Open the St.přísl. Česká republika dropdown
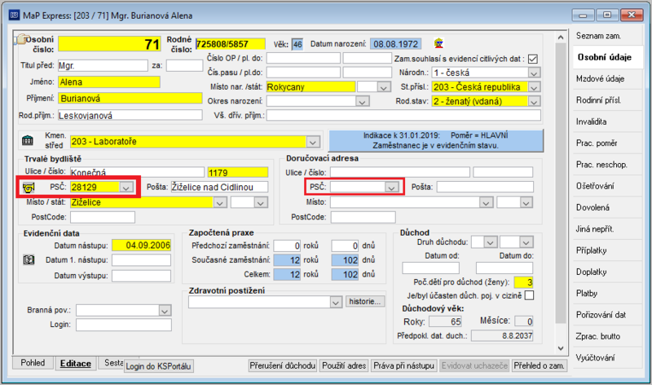 534,87
